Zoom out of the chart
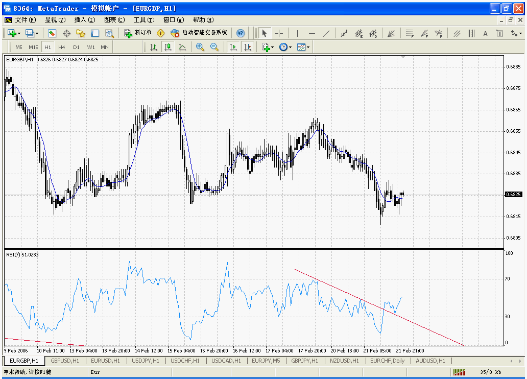This screenshot has height=379, width=527. [214, 47]
